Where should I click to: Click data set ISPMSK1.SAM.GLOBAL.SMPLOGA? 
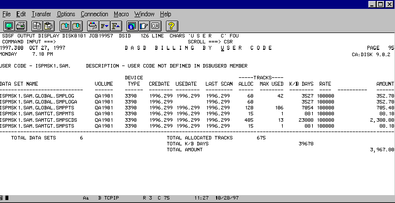click(38, 102)
